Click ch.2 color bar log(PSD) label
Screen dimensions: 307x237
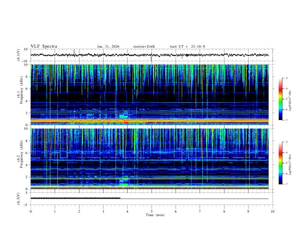click(290, 165)
